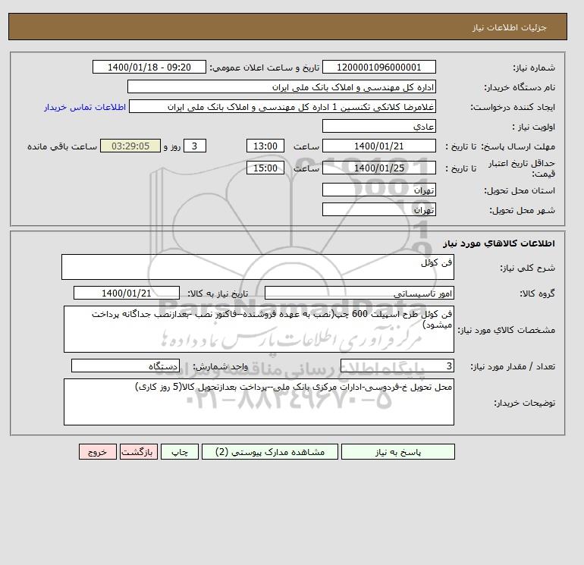Screen dimensions: 584x565
Task: Click buyer notes text area
Action: pyautogui.click(x=259, y=402)
